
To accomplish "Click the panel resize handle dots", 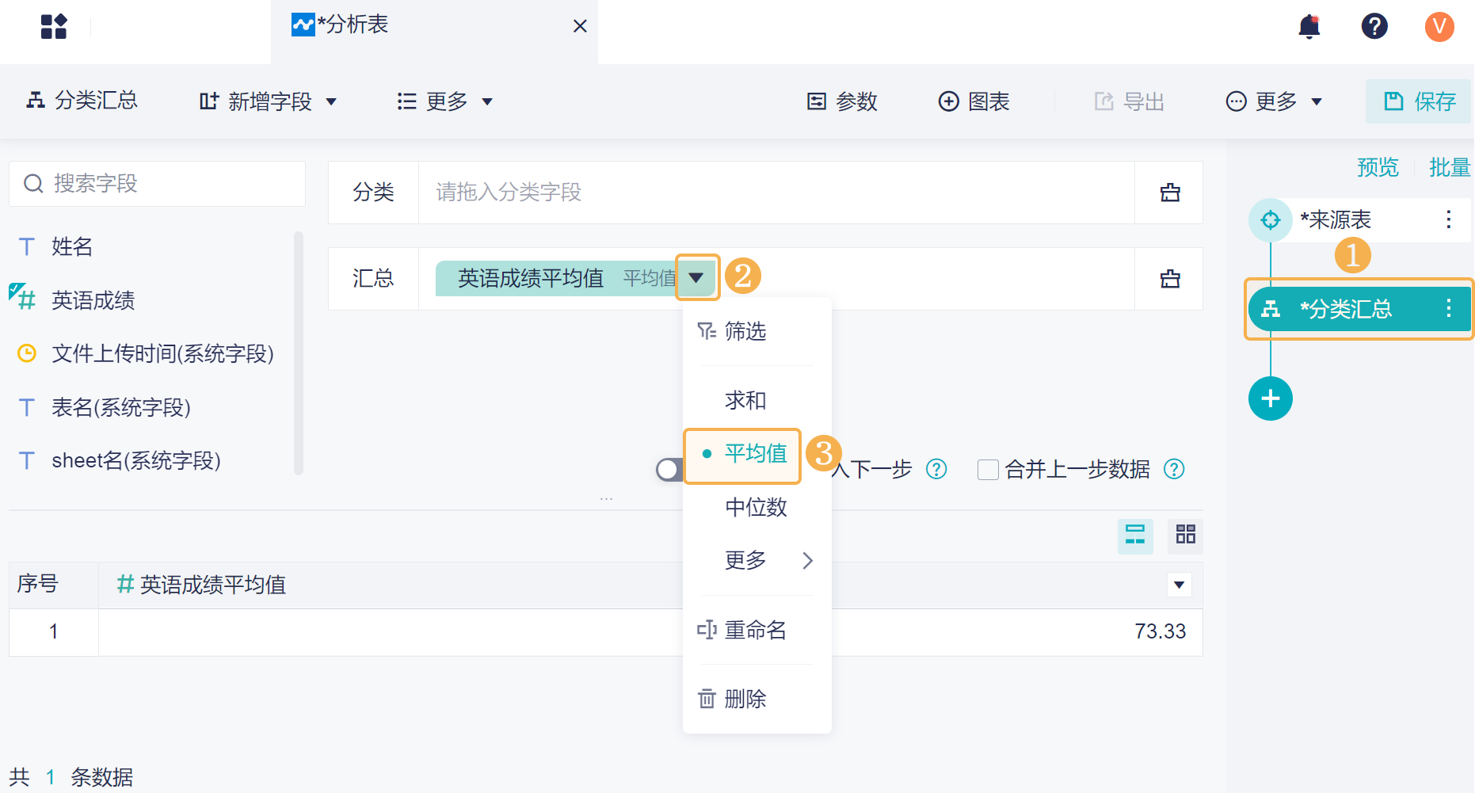I will pyautogui.click(x=606, y=499).
